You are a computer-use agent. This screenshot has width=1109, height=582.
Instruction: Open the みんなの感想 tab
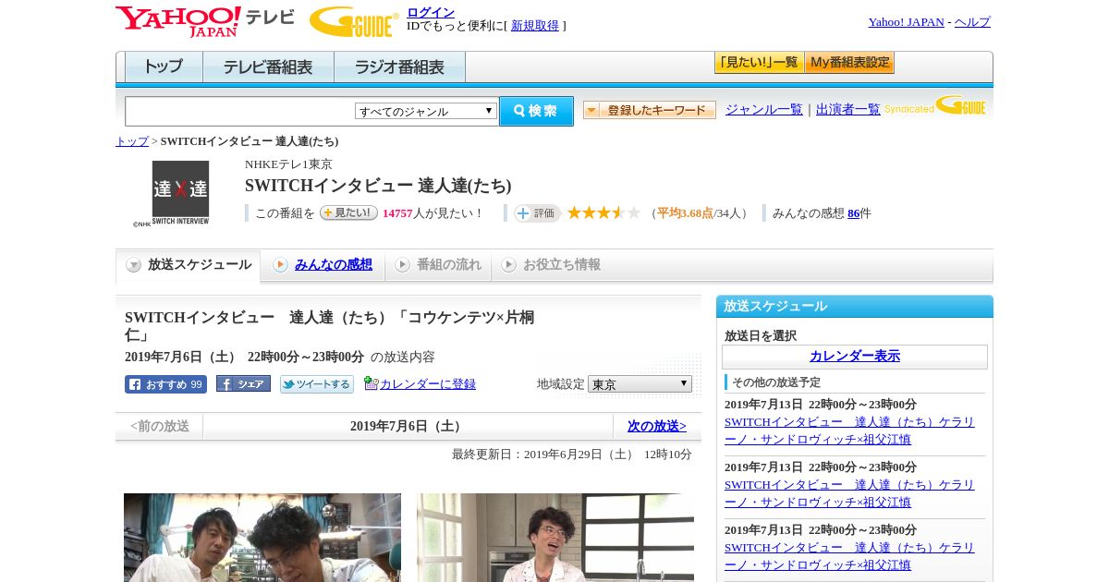(333, 264)
